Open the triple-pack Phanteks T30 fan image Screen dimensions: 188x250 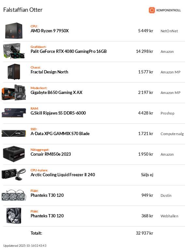click(14, 195)
